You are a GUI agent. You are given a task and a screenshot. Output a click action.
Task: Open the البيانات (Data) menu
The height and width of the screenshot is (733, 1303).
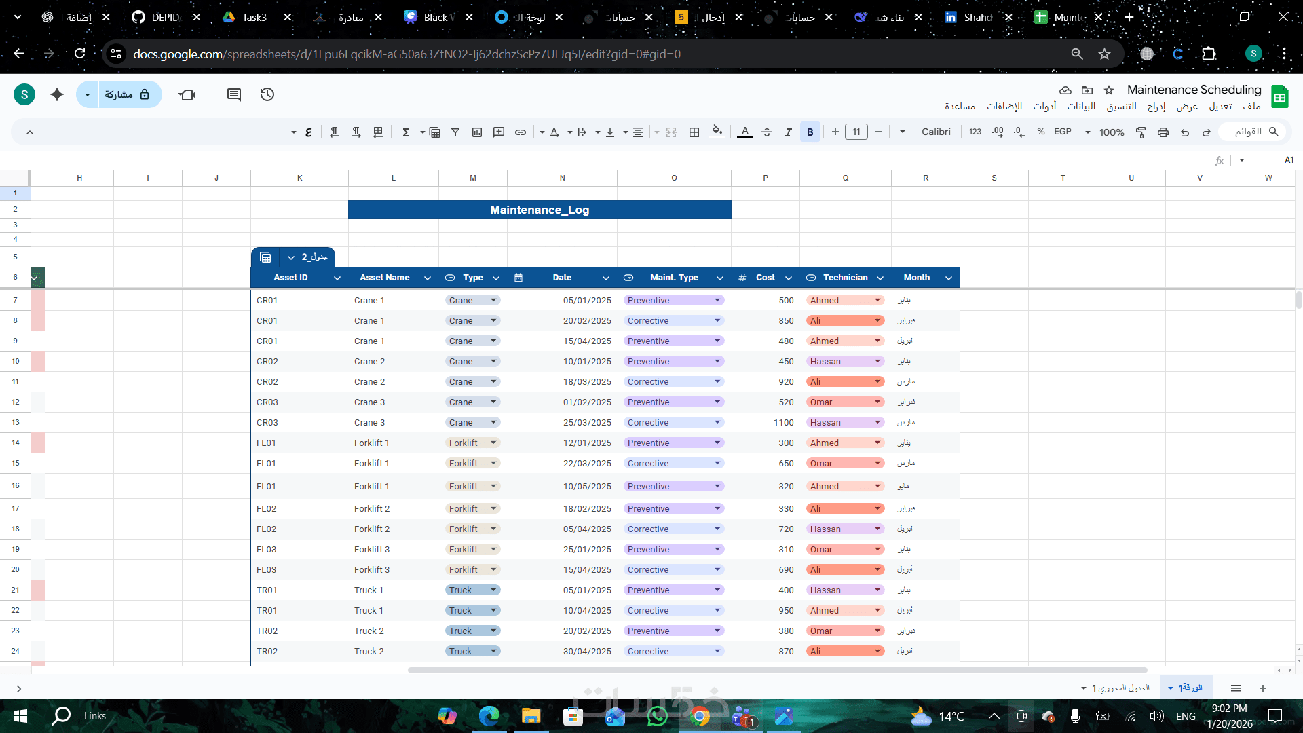(1081, 107)
